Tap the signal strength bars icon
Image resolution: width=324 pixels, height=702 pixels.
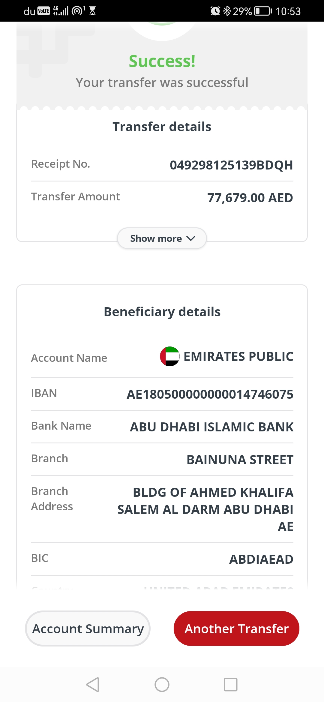(x=61, y=11)
